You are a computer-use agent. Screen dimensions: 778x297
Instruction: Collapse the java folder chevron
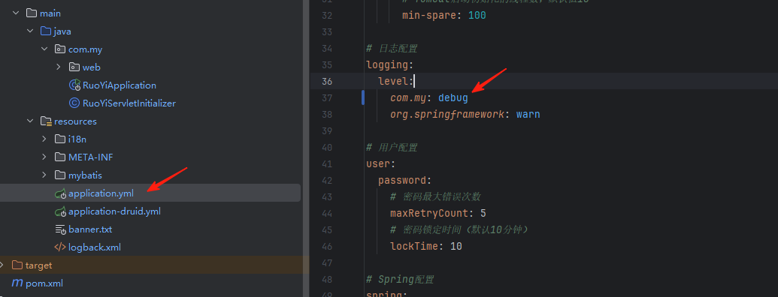(30, 31)
